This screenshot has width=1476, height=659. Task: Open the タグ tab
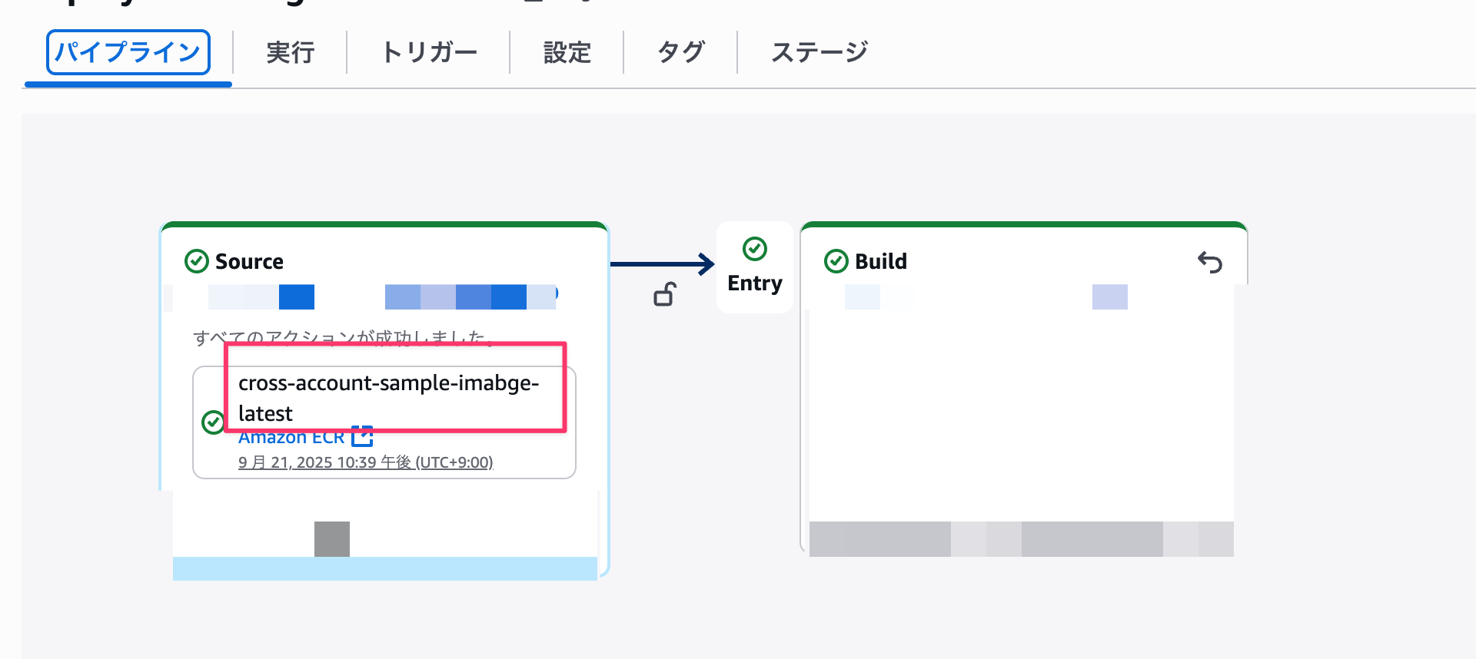point(680,52)
